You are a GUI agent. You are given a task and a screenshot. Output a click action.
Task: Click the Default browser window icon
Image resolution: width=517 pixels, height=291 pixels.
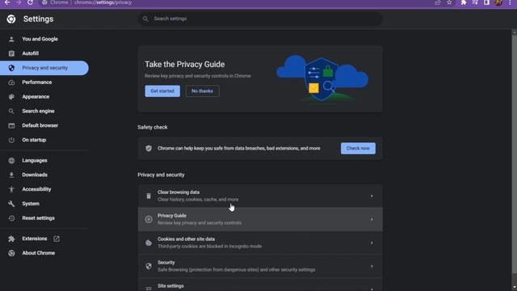[11, 126]
